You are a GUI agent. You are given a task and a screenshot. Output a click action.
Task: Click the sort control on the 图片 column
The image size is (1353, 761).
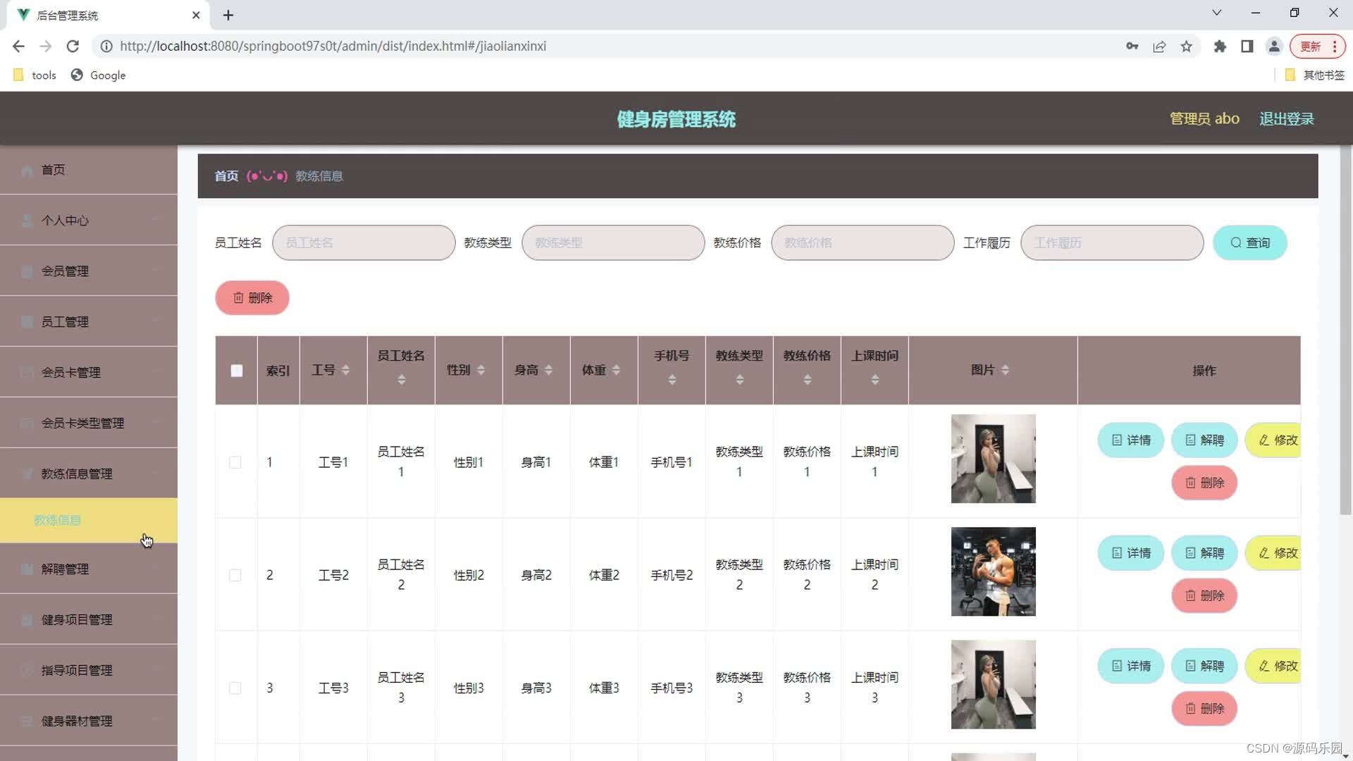1006,369
